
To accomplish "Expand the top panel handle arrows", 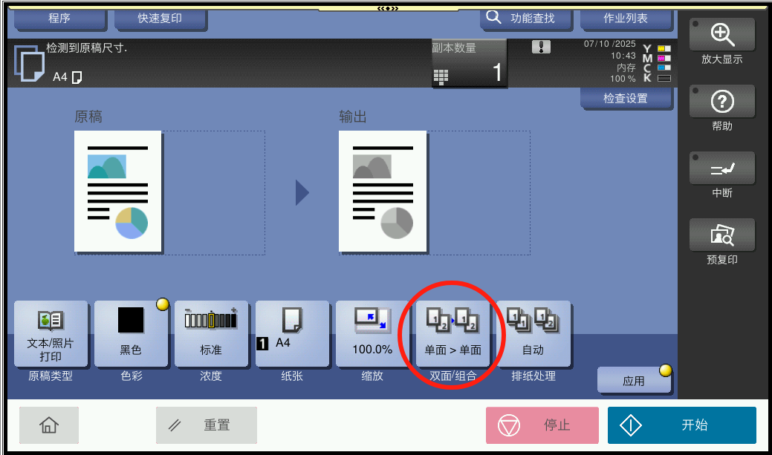I will tap(387, 8).
